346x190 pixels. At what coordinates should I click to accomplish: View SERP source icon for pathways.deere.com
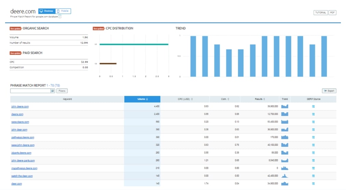(313, 137)
